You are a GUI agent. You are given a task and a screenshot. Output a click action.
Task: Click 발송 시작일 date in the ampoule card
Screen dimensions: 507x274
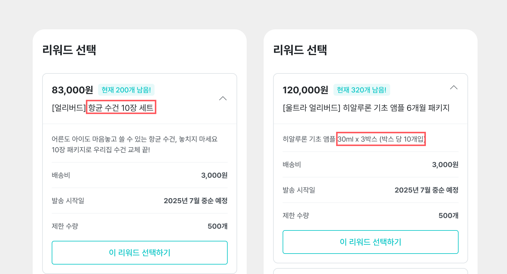click(426, 190)
